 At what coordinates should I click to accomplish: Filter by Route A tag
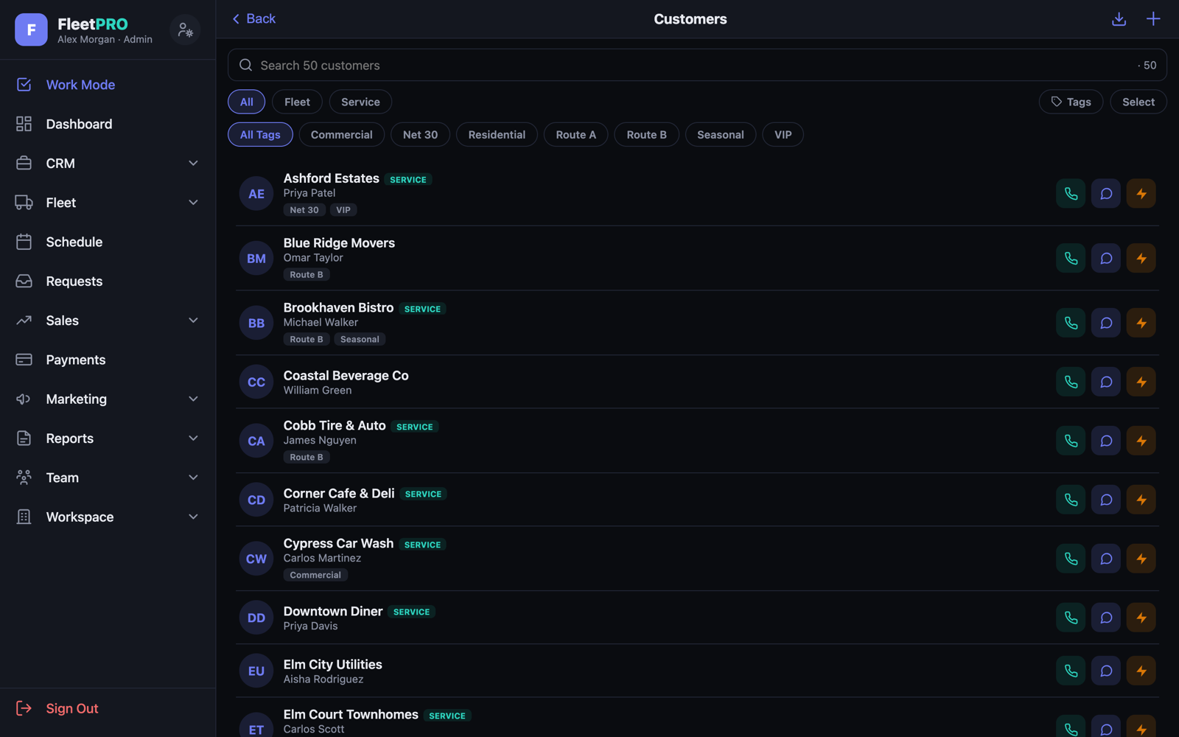click(575, 135)
